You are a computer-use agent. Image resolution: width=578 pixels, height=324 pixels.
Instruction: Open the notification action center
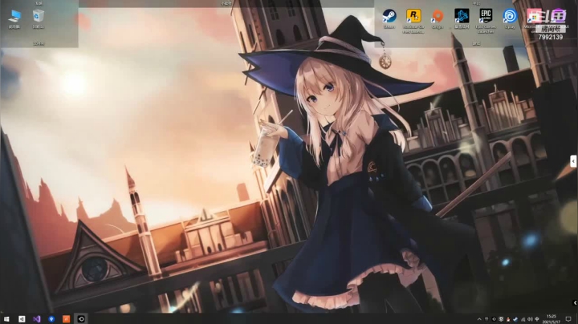tap(568, 319)
